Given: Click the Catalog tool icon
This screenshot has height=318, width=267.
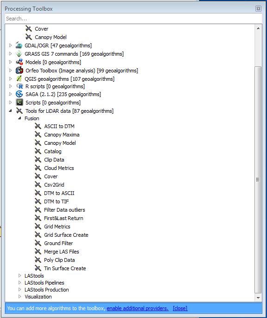Looking at the screenshot, I should (x=38, y=151).
